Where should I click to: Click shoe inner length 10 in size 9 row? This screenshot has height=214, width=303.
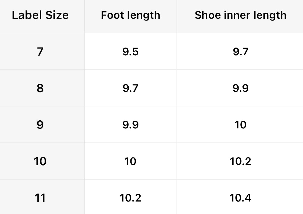(240, 125)
